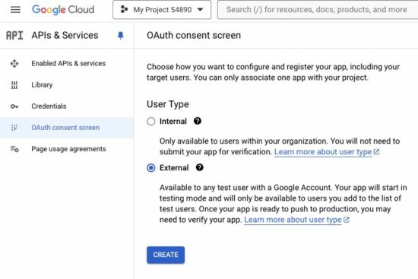Click the help icon next to Internal
The height and width of the screenshot is (279, 418).
tap(198, 121)
